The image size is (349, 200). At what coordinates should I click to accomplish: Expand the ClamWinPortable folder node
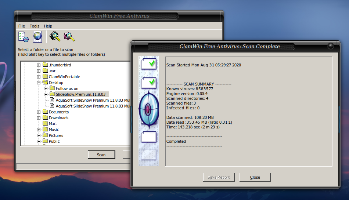[39, 77]
